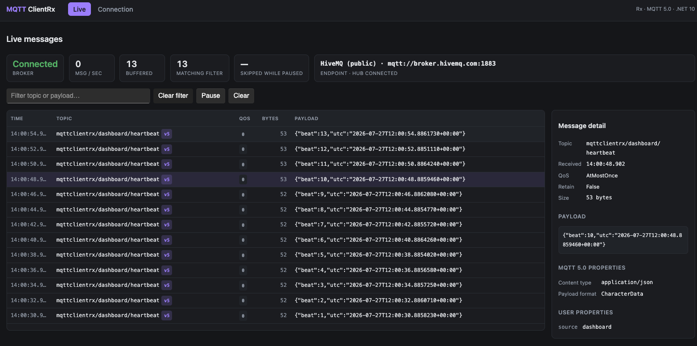Image resolution: width=697 pixels, height=346 pixels.
Task: Click the QOS column header
Action: tap(245, 119)
